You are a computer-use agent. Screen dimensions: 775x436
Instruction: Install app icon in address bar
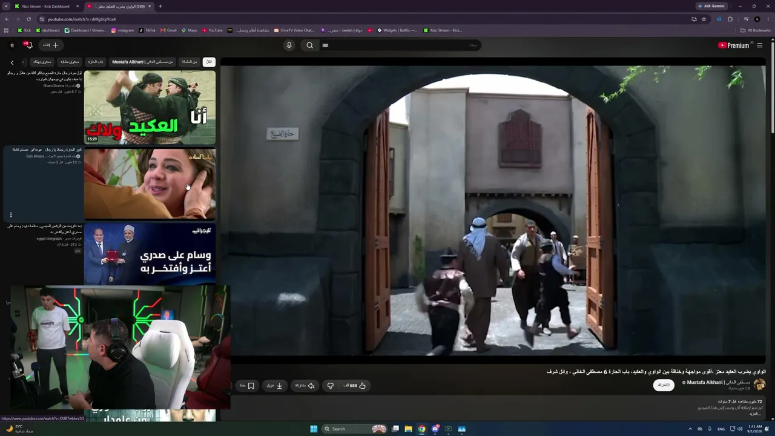(x=693, y=19)
